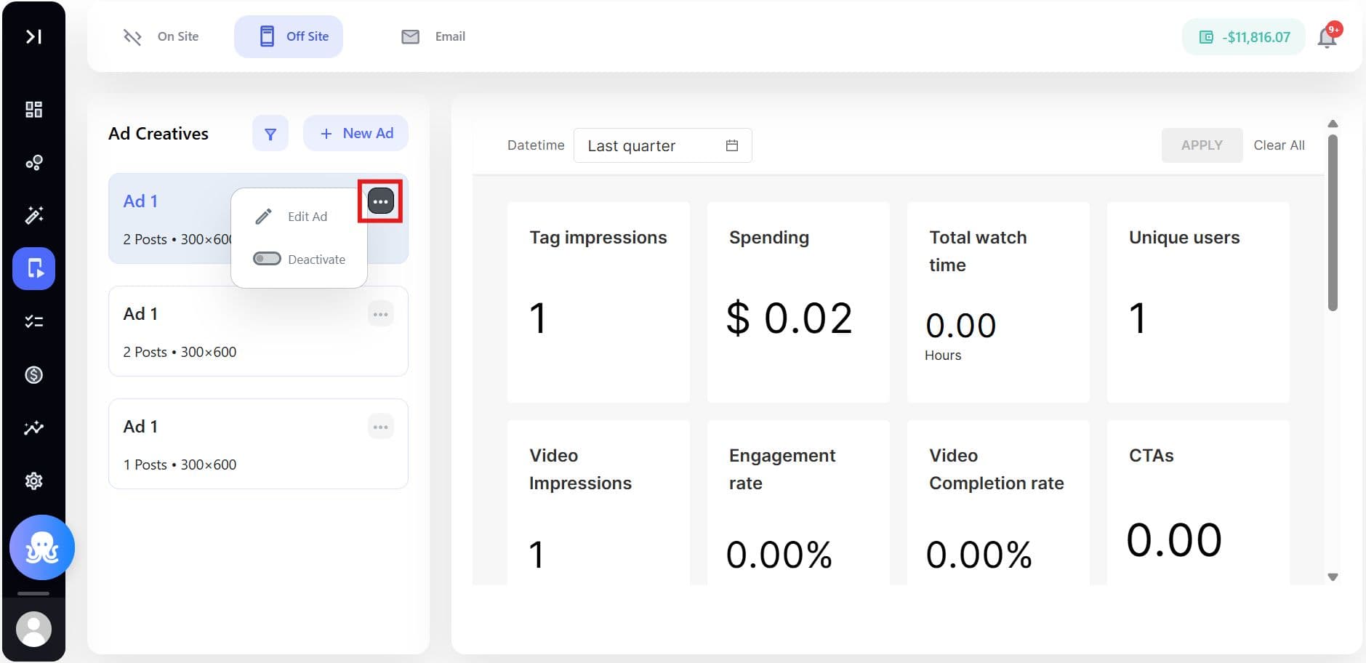Open the dashboard grid icon in sidebar
The width and height of the screenshot is (1366, 663).
[x=33, y=110]
